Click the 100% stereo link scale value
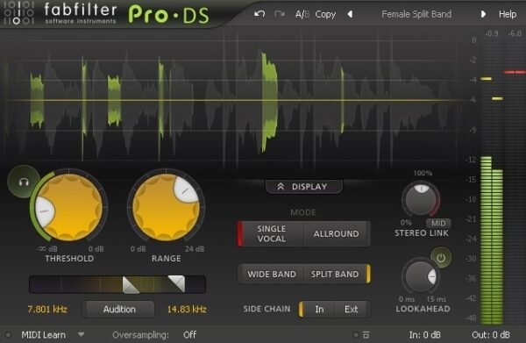 [x=423, y=173]
